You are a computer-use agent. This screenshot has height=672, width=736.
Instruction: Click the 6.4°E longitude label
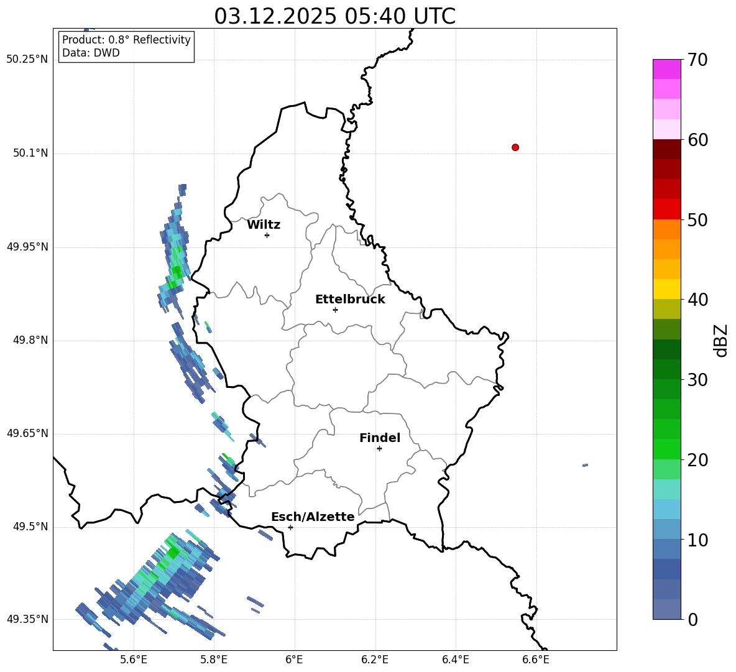pos(455,660)
